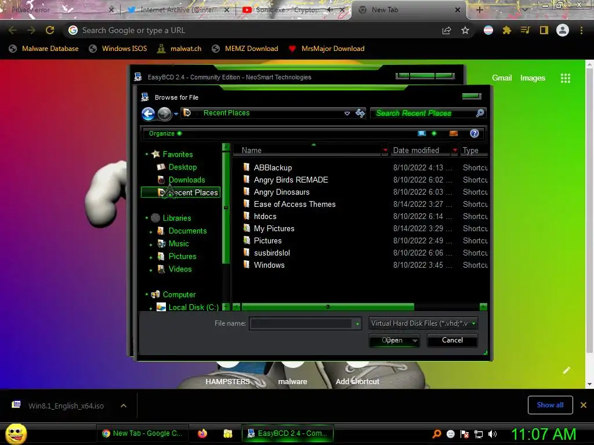
Task: Click Show all downloads
Action: pos(550,405)
